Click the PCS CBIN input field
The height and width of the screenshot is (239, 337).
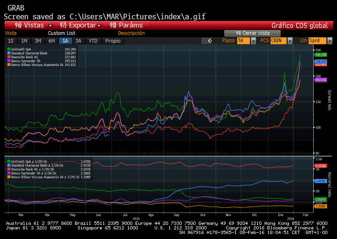coord(278,41)
